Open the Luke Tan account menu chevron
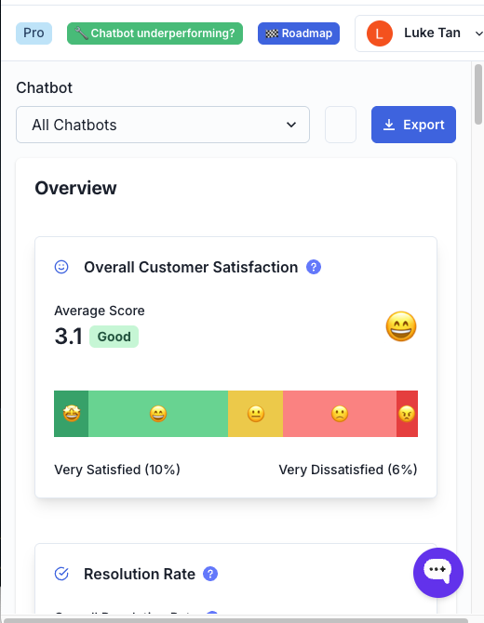 click(478, 33)
